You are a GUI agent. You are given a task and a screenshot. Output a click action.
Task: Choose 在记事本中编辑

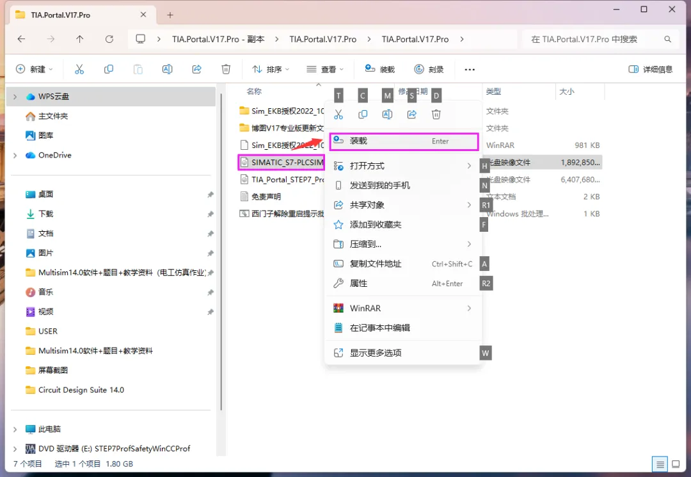404,328
